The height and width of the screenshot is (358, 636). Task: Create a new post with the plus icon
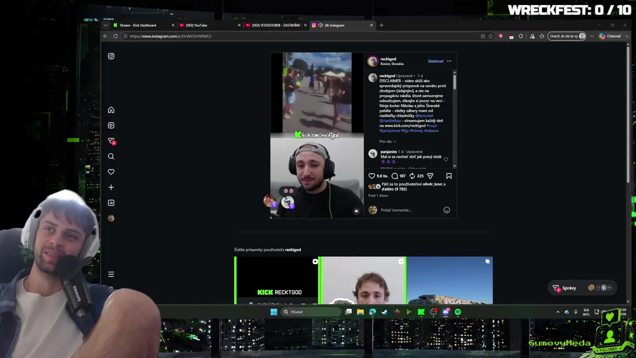[111, 187]
